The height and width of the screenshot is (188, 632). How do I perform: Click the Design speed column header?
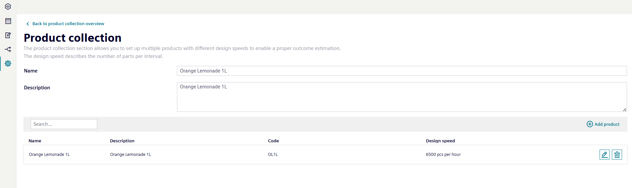(x=441, y=141)
